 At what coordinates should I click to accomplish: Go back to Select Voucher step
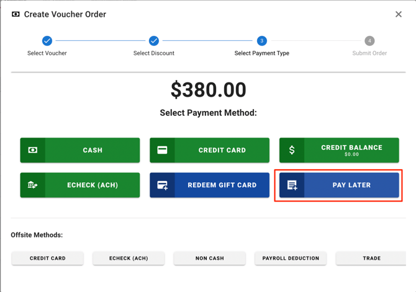(47, 41)
